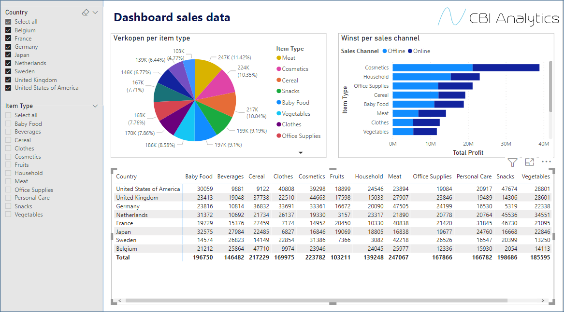Screen dimensions: 564x312
Task: Collapse the Item Type slicer using its chevron
Action: pos(95,106)
